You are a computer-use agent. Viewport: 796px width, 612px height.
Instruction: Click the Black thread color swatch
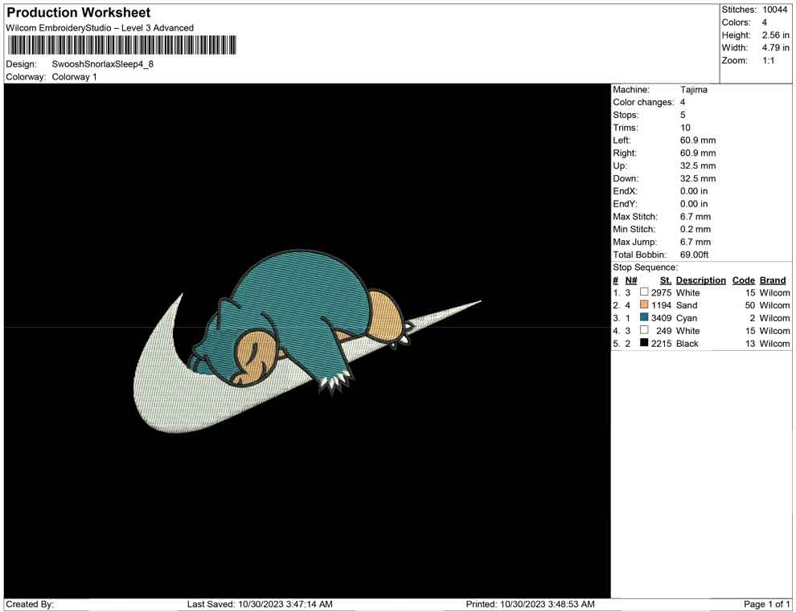(x=644, y=343)
